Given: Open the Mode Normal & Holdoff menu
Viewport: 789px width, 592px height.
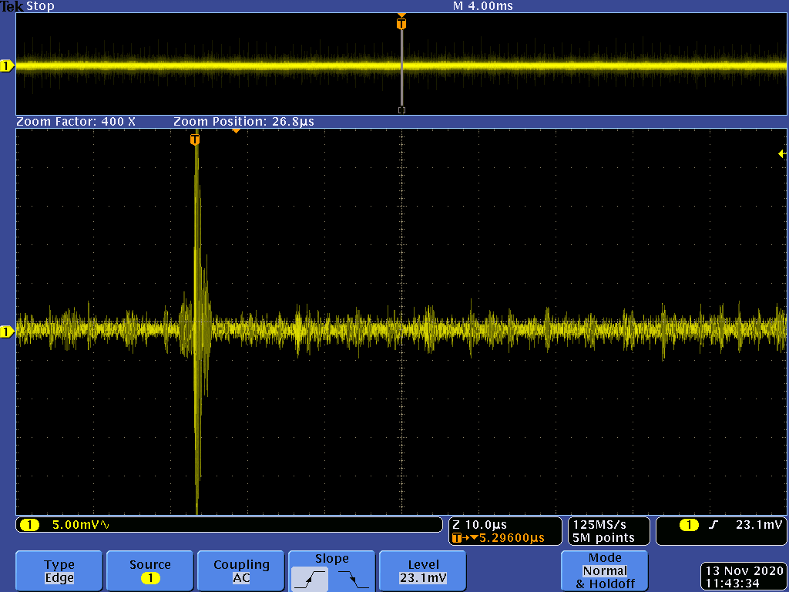Looking at the screenshot, I should (605, 571).
